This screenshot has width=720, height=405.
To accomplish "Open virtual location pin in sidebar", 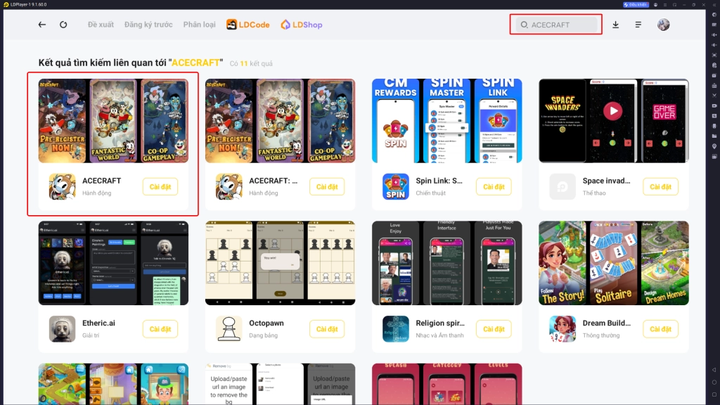I will (714, 146).
